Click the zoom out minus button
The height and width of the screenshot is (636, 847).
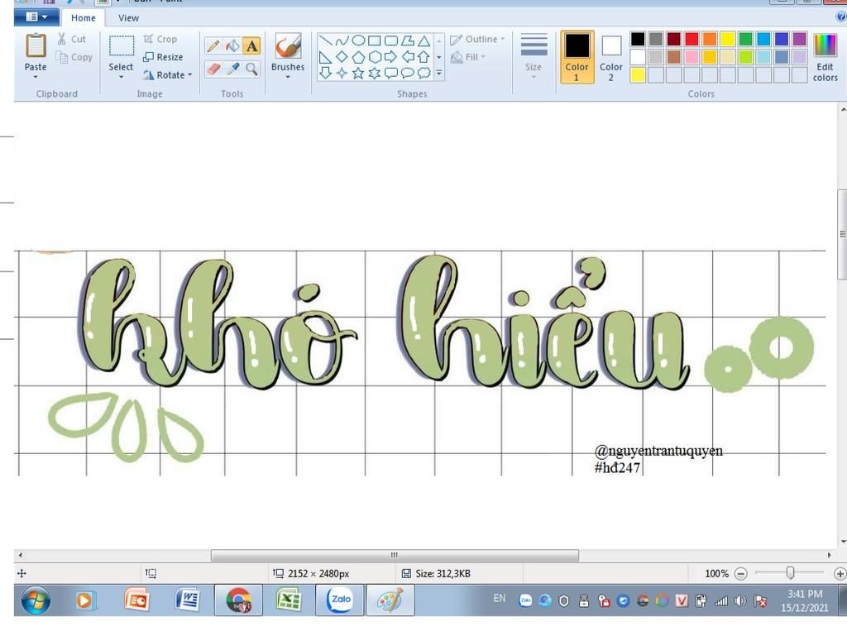pos(741,573)
